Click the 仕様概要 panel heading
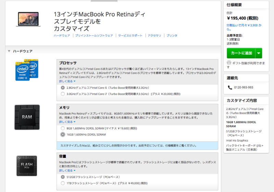Screen dimensions: 274x192 (234, 5)
